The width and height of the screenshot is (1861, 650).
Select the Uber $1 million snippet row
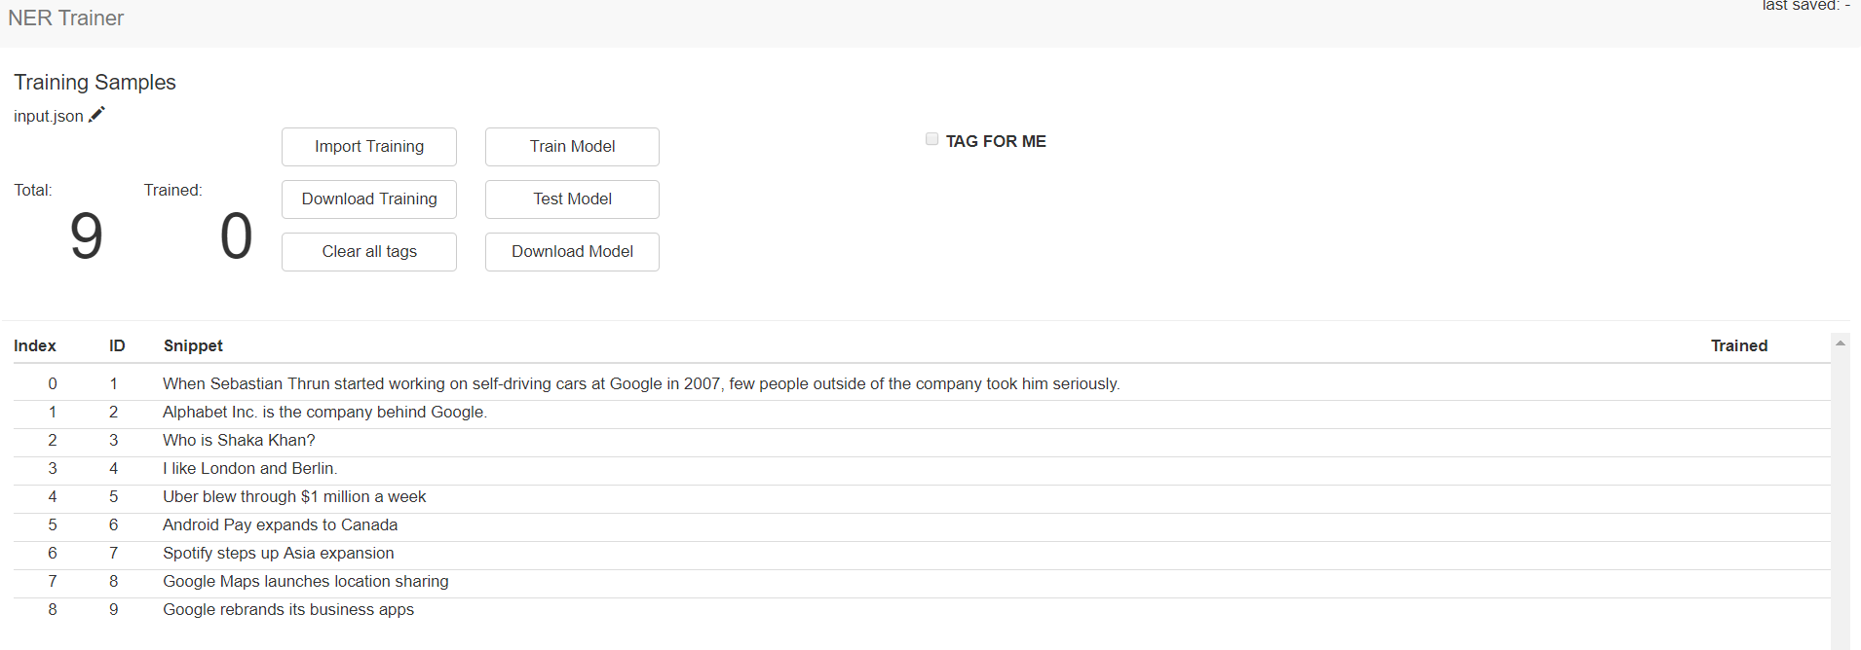[x=922, y=497]
